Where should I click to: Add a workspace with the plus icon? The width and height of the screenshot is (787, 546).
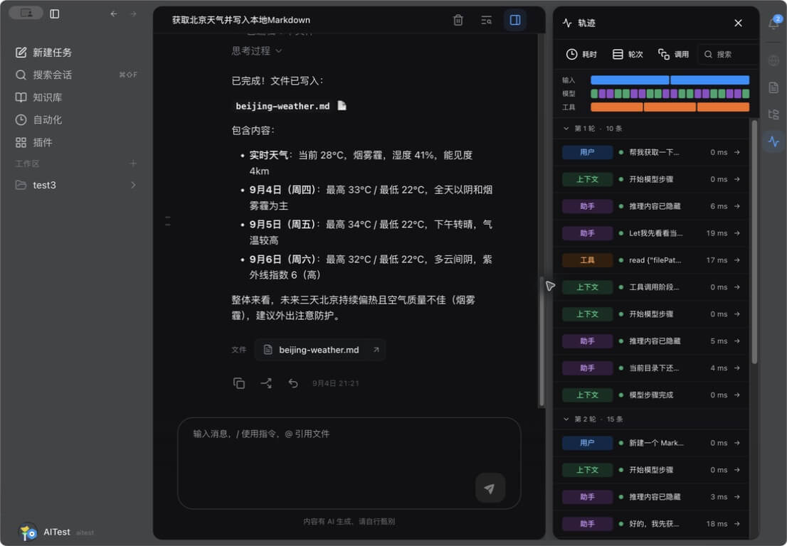point(133,164)
